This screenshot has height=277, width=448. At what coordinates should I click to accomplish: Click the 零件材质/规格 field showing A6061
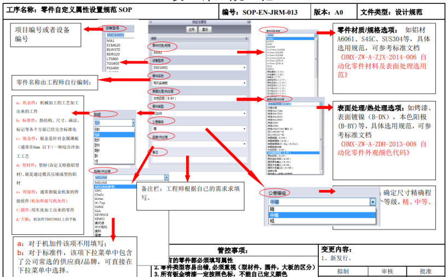pos(199,53)
